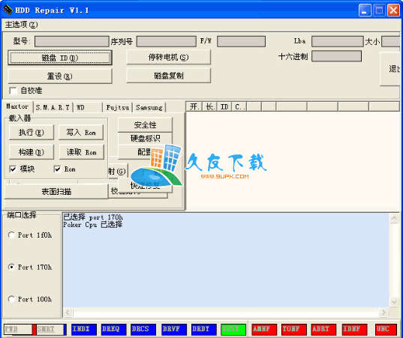
Task: Click the 重设 reset button
Action: click(x=60, y=76)
